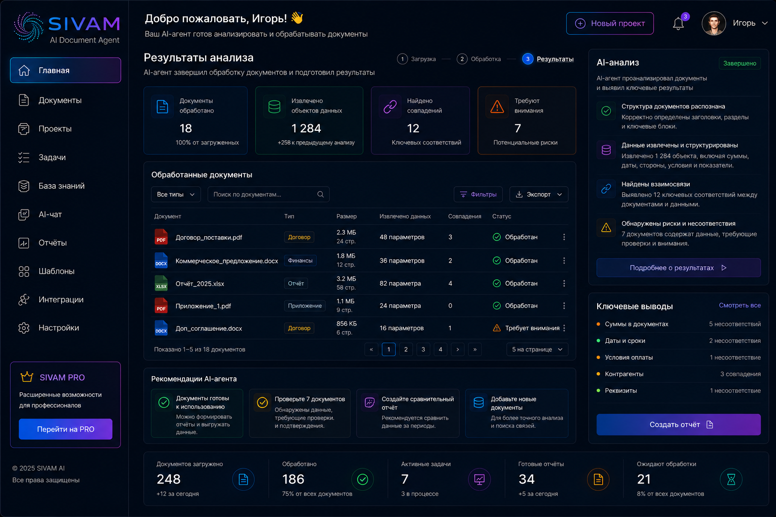Click Подробнее о результатах button
Screen dimensions: 776x517
[x=678, y=268]
